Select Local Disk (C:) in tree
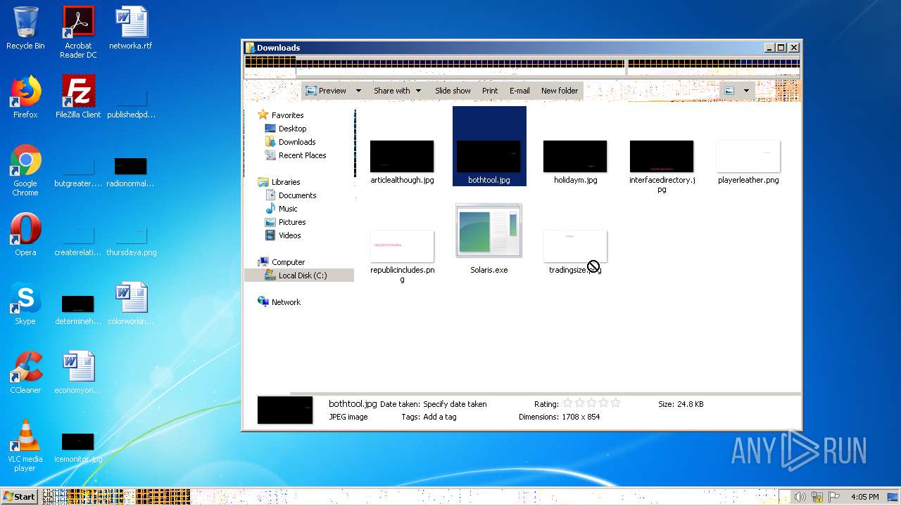 tap(302, 275)
